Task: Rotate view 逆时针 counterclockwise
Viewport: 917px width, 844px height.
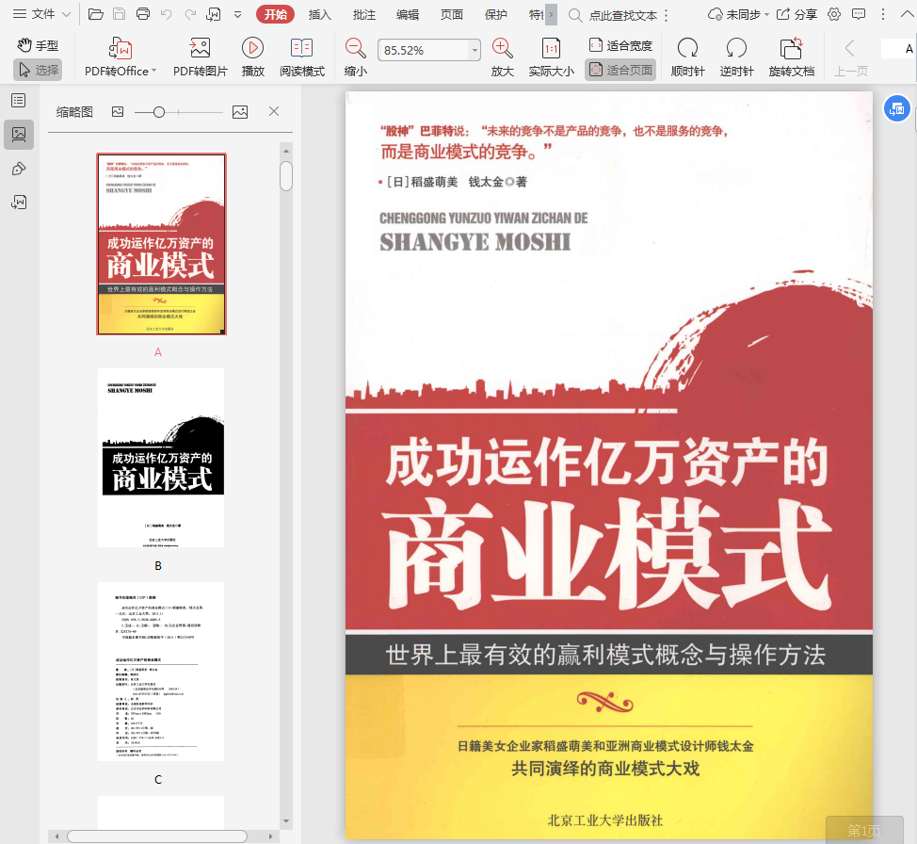Action: coord(736,57)
